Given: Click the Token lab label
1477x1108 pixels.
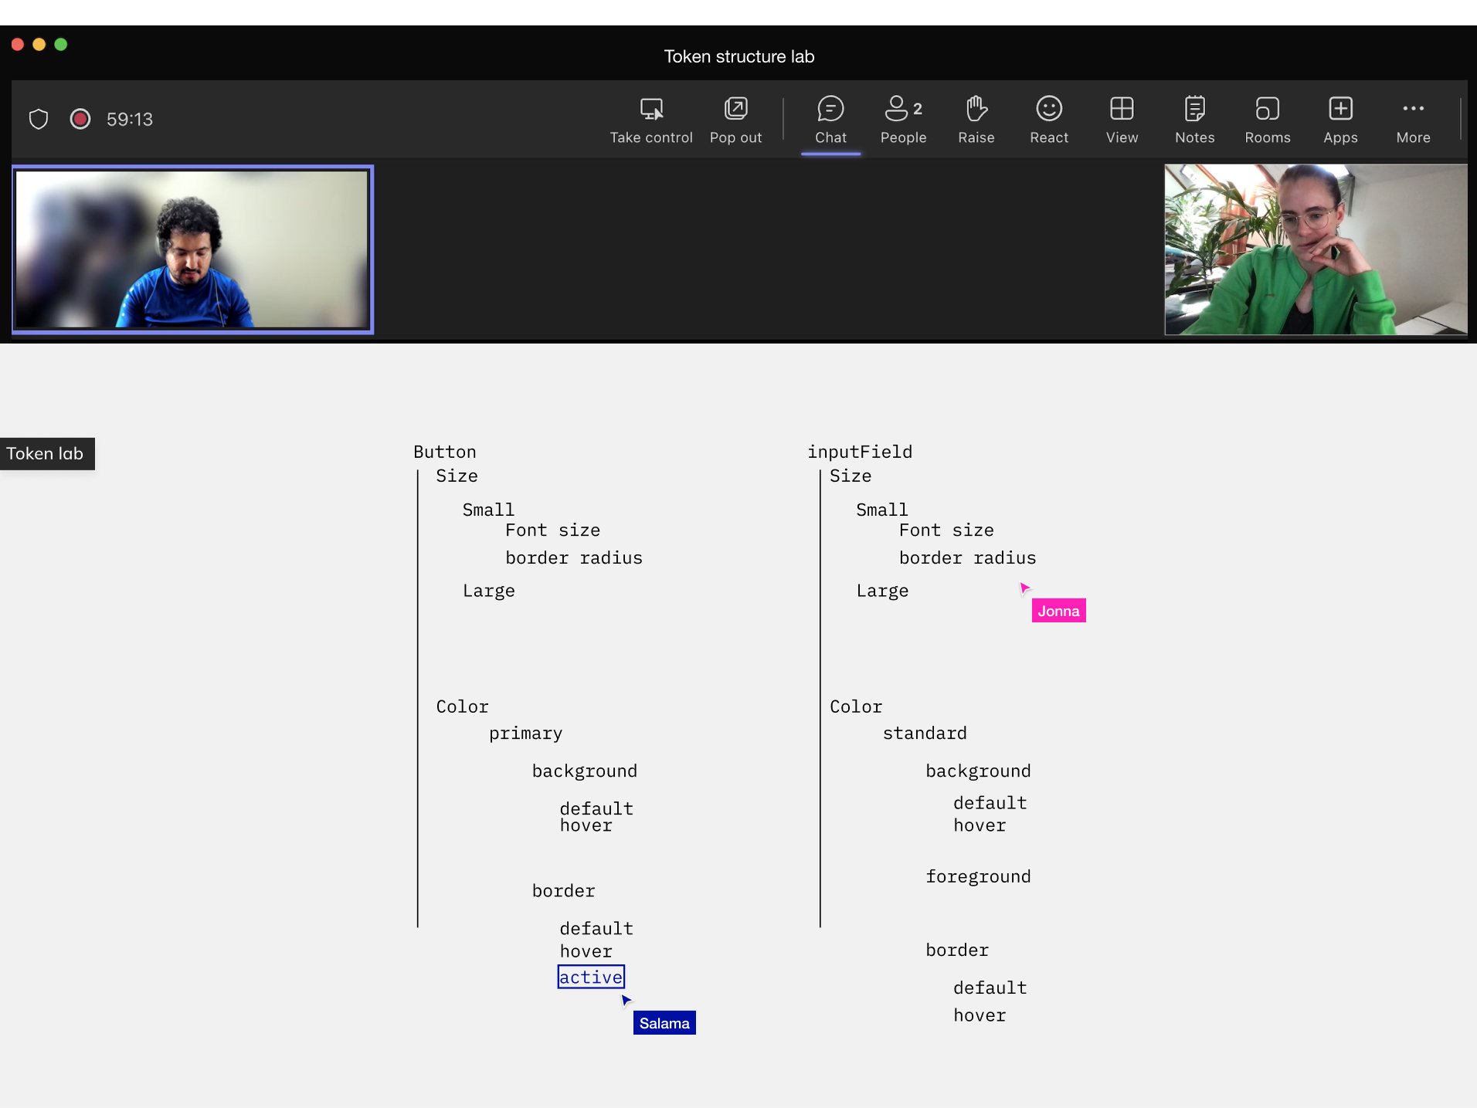Looking at the screenshot, I should pyautogui.click(x=46, y=453).
